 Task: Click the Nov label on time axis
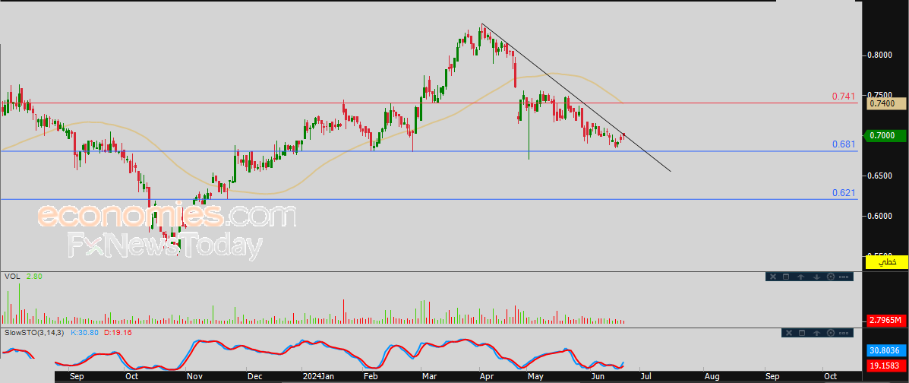pyautogui.click(x=194, y=376)
